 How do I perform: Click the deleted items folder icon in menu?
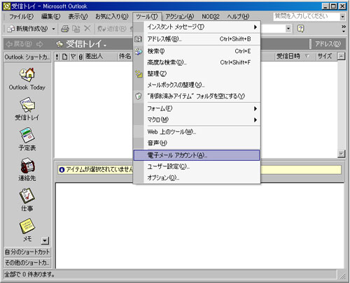[138, 96]
